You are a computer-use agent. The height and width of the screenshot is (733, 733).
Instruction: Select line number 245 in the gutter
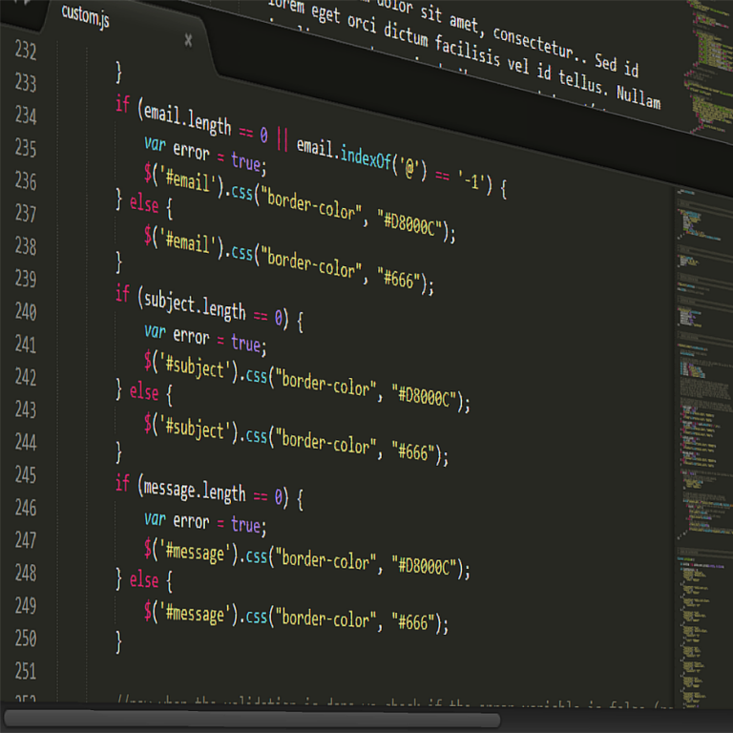coord(25,474)
